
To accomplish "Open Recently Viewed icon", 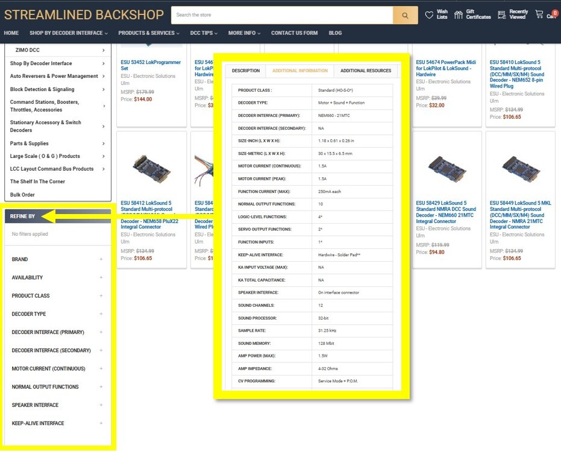I will 502,14.
